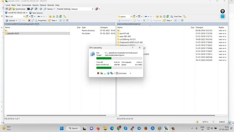The image size is (234, 132).
Task: Refresh the local panel
Action: tap(60, 16)
